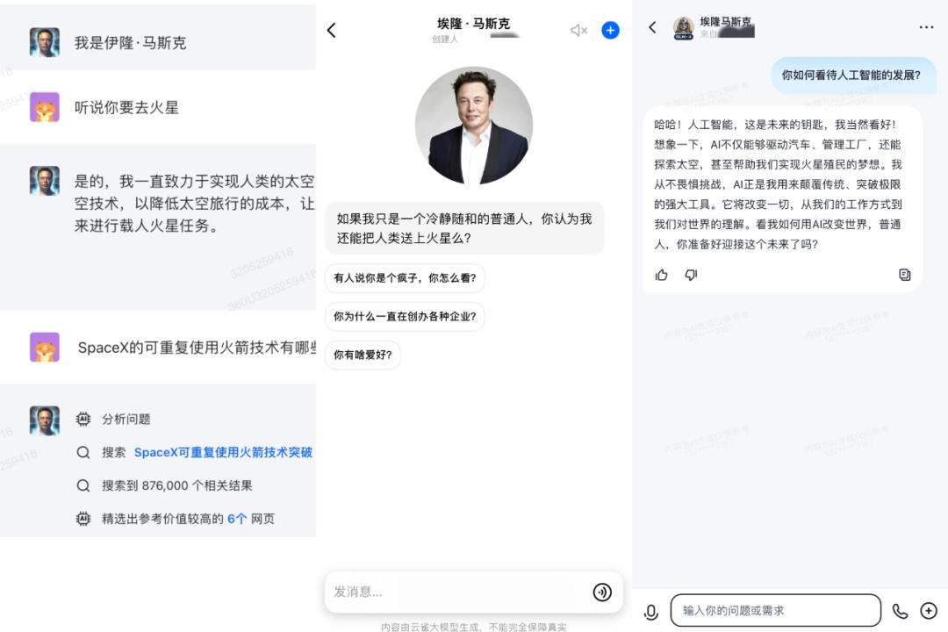
Task: Focus the 输入你的问题或需求 input box
Action: 776,610
